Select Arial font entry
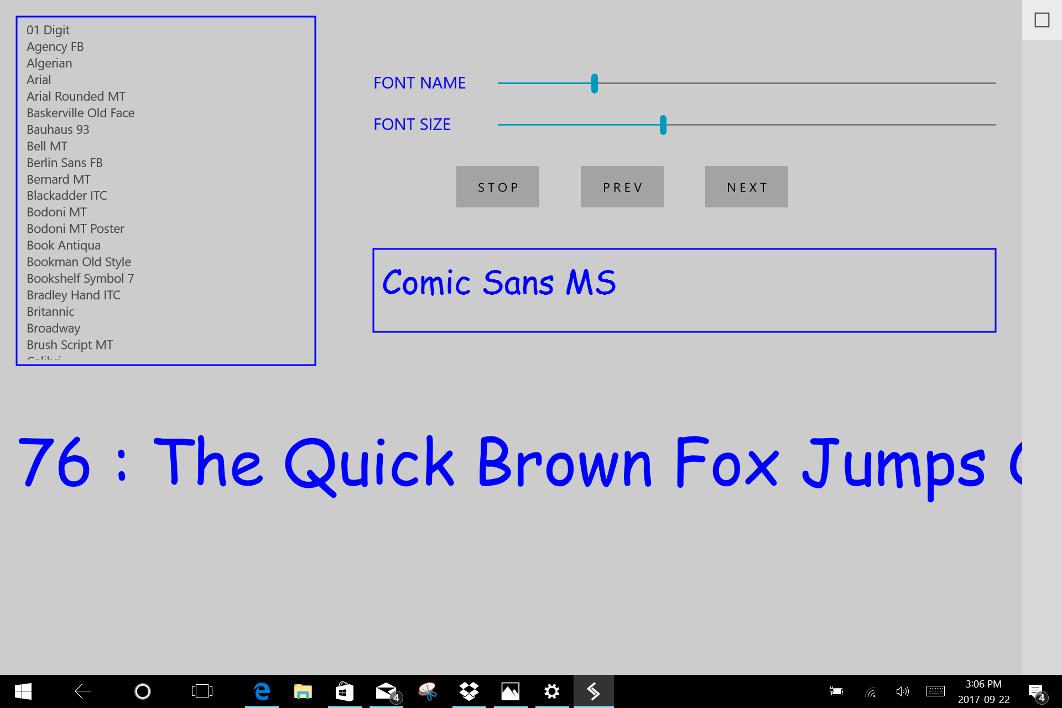 click(39, 80)
